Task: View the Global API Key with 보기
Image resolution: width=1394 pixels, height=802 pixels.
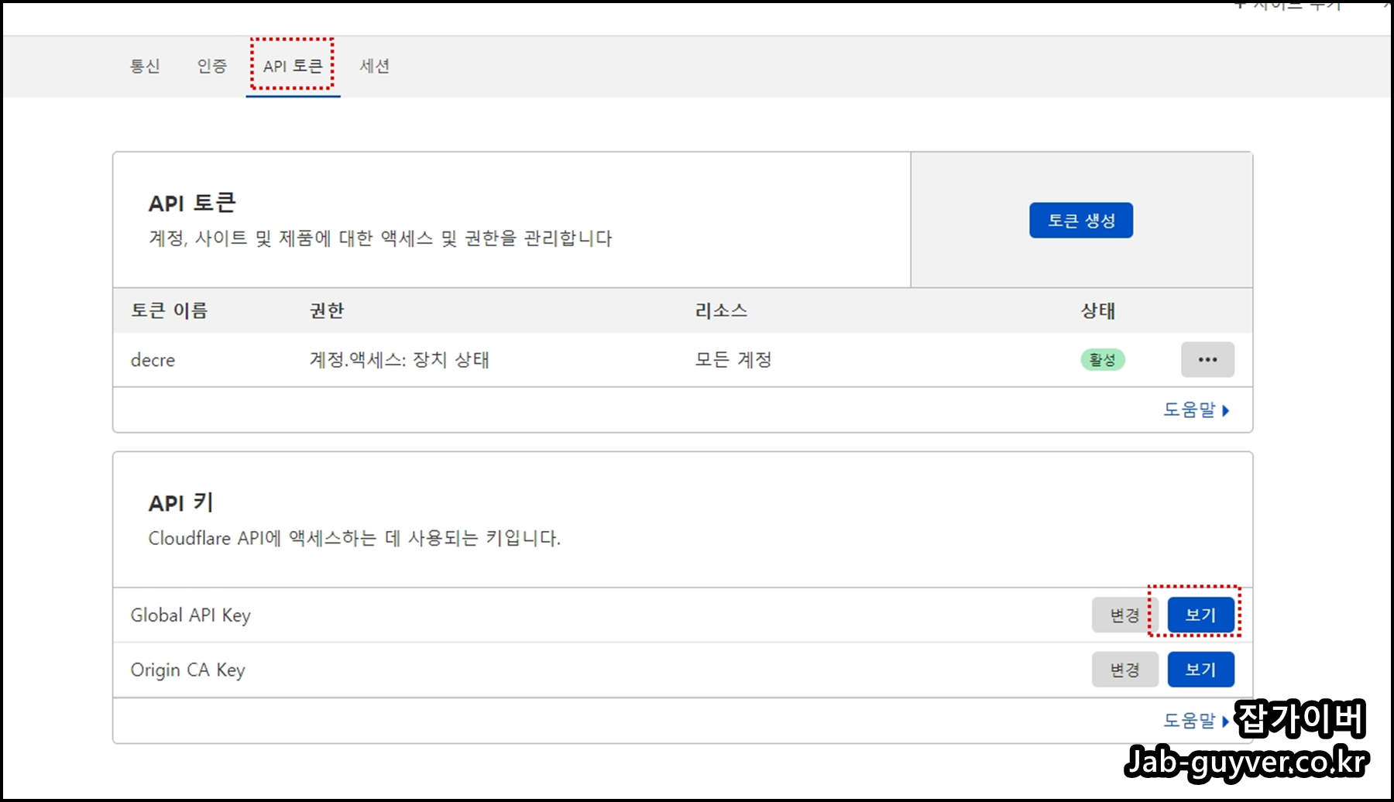Action: 1200,615
